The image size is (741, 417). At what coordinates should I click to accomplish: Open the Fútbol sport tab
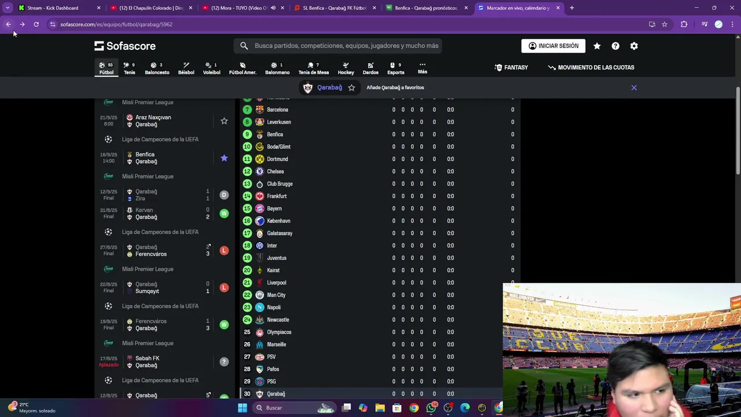click(x=107, y=68)
